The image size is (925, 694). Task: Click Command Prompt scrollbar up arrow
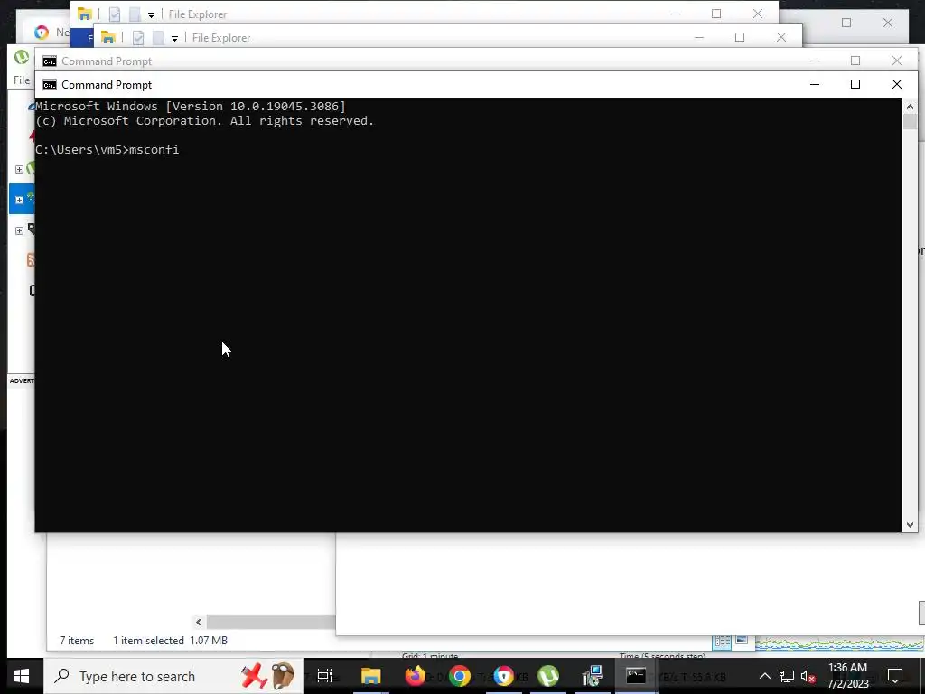[x=910, y=107]
